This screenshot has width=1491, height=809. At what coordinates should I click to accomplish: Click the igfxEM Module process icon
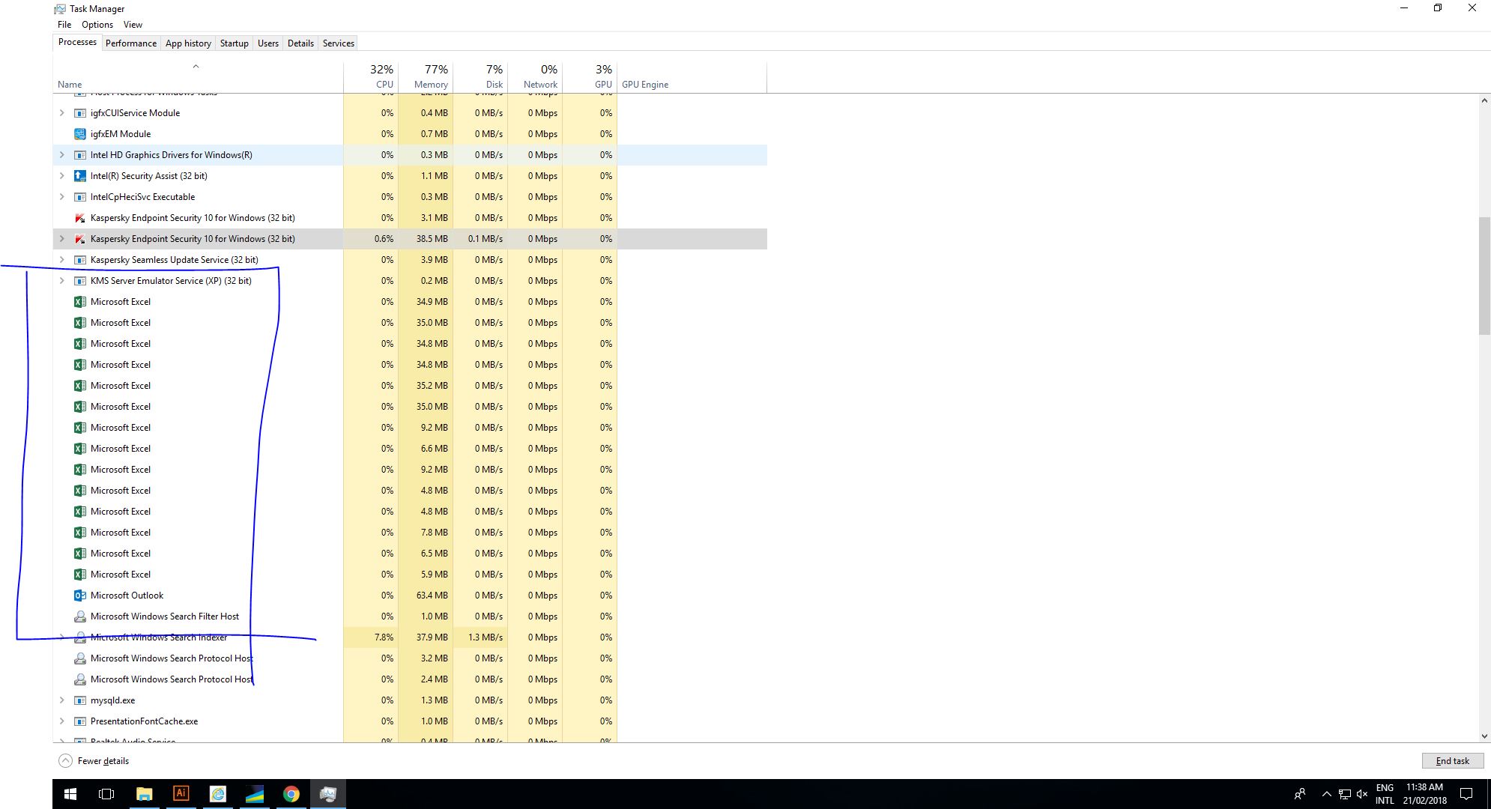tap(79, 134)
